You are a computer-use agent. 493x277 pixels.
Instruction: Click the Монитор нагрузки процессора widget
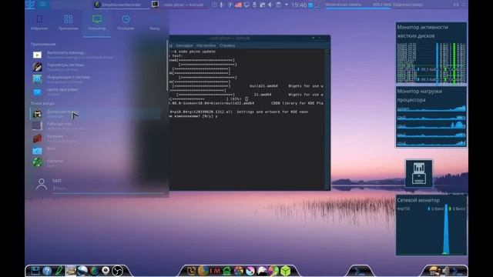[431, 117]
